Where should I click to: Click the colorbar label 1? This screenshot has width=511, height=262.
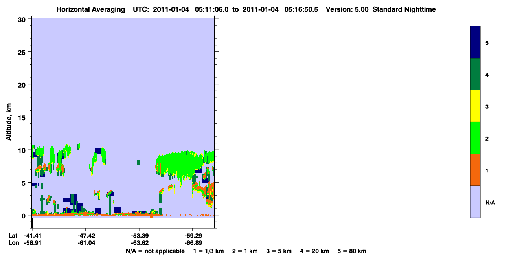487,170
